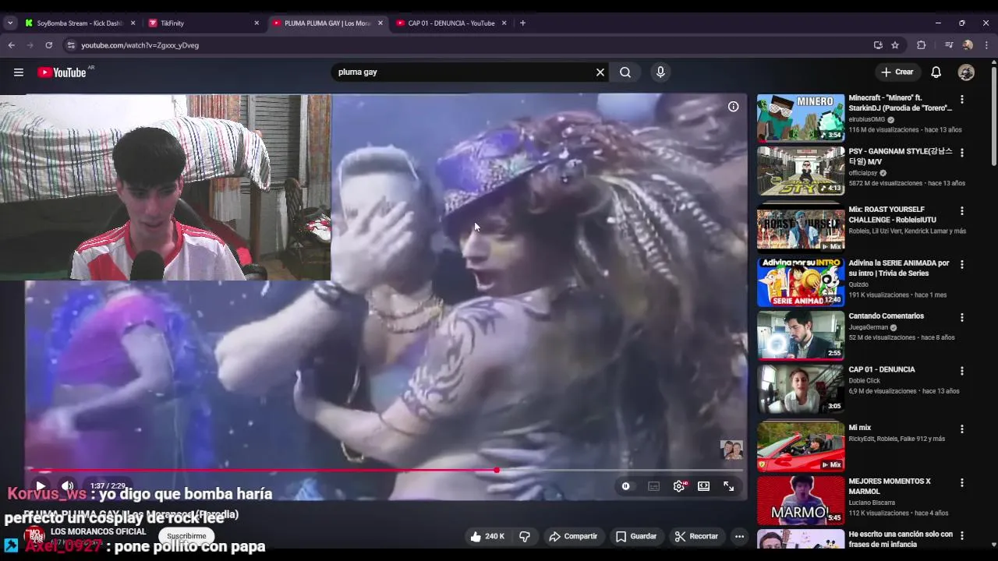998x561 pixels.
Task: Open options for Mi mix
Action: click(962, 429)
